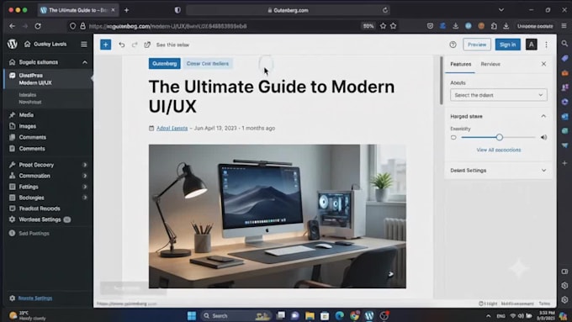Open a new browser tab
The width and height of the screenshot is (572, 322).
coord(126,10)
